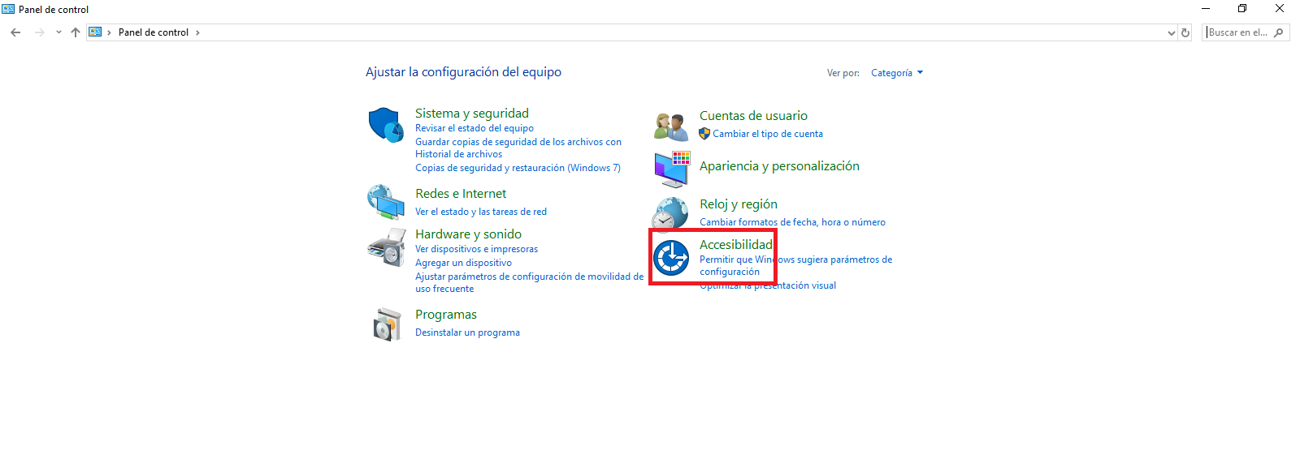The height and width of the screenshot is (459, 1300).
Task: Open the Cuentas de usuario people icon
Action: 671,127
